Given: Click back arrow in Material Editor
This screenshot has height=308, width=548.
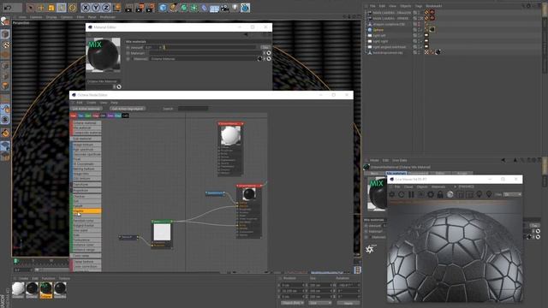Looking at the screenshot, I should (246, 34).
